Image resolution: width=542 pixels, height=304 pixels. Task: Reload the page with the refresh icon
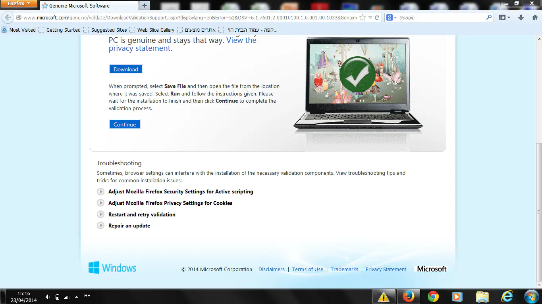pos(377,18)
